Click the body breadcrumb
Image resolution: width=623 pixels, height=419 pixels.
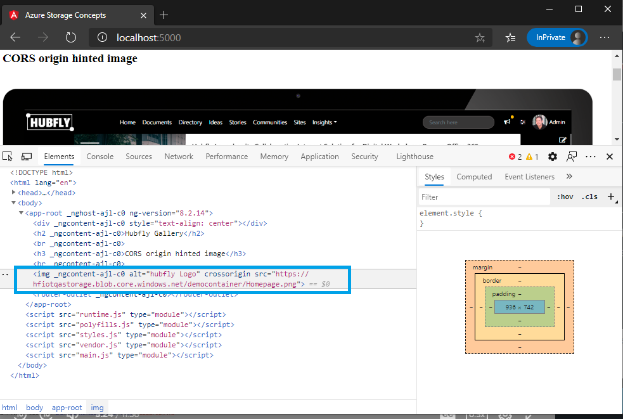tap(35, 408)
